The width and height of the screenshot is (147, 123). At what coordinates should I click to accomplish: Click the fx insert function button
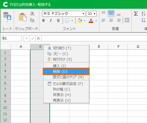38,38
